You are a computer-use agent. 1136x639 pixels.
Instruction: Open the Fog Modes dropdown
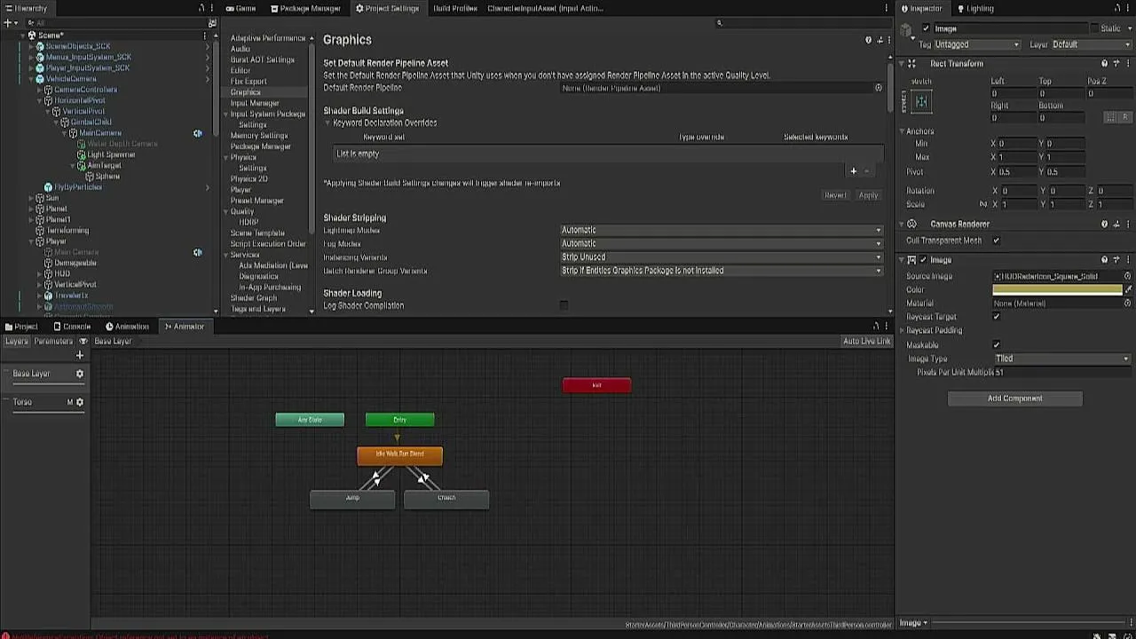click(722, 243)
